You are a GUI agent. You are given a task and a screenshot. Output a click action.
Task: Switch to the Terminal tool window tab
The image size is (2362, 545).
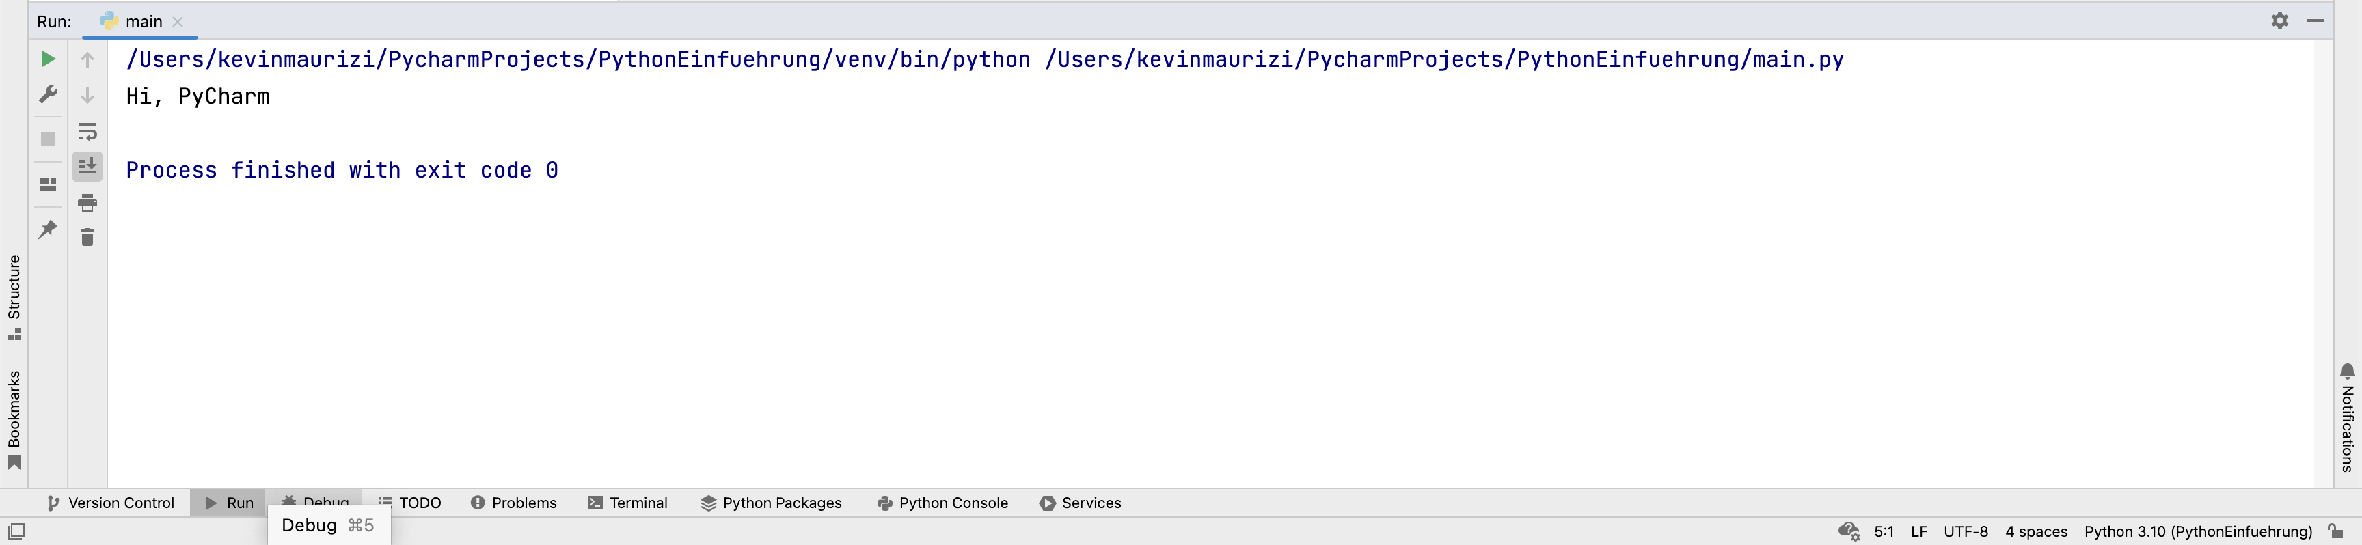(628, 503)
